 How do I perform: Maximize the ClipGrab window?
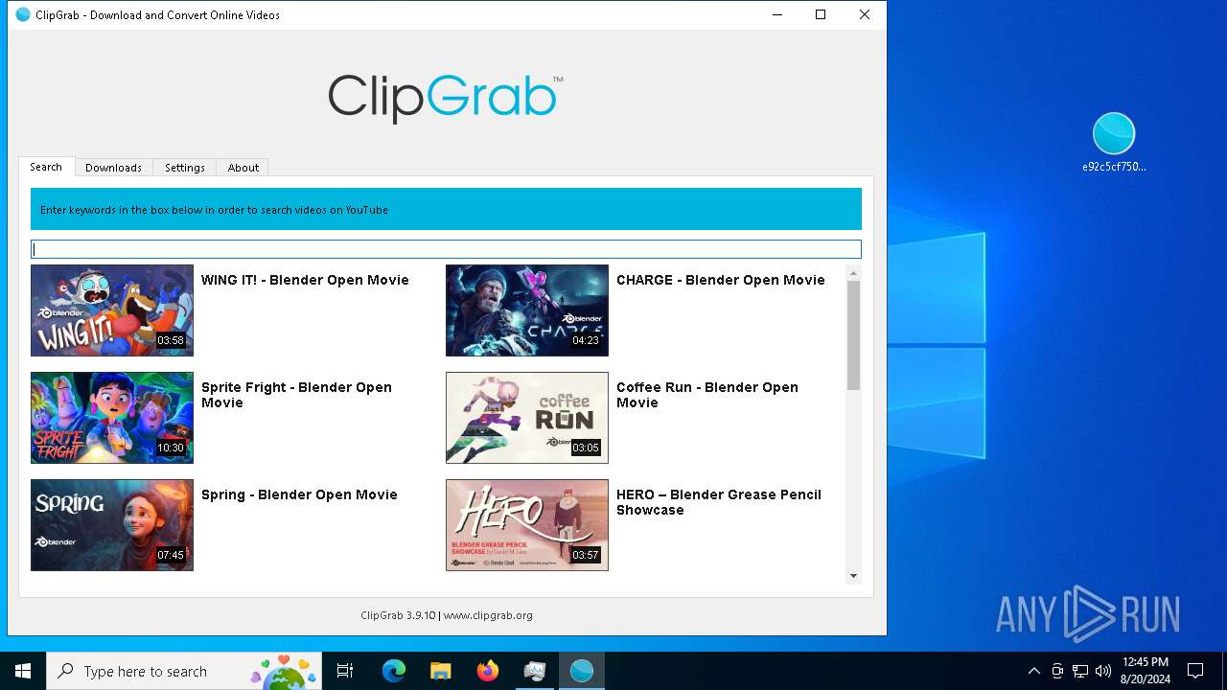coord(821,14)
